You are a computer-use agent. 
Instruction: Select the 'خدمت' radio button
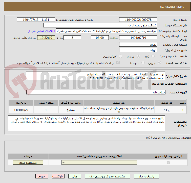tap(138, 56)
